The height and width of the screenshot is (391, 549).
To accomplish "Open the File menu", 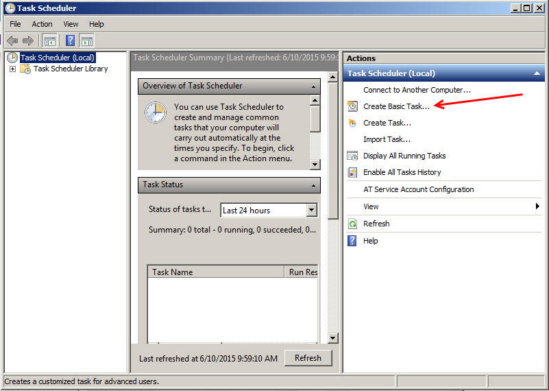I will point(15,24).
